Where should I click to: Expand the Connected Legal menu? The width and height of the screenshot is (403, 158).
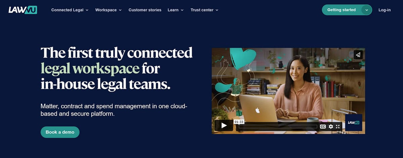tap(70, 10)
